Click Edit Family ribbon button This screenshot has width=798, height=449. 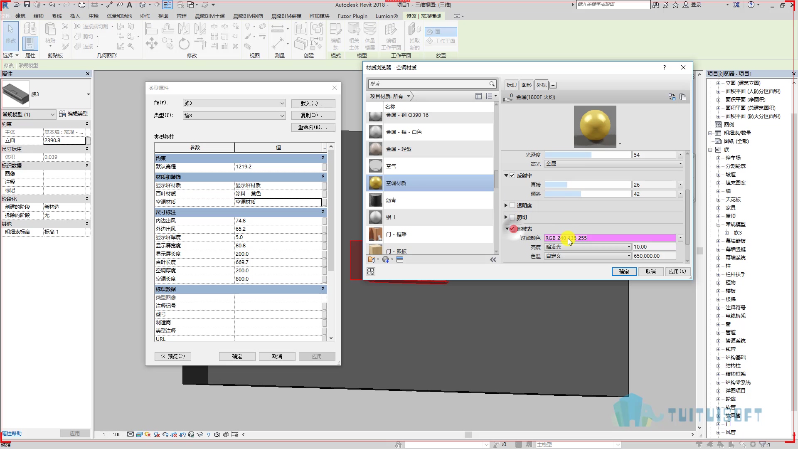click(x=336, y=36)
